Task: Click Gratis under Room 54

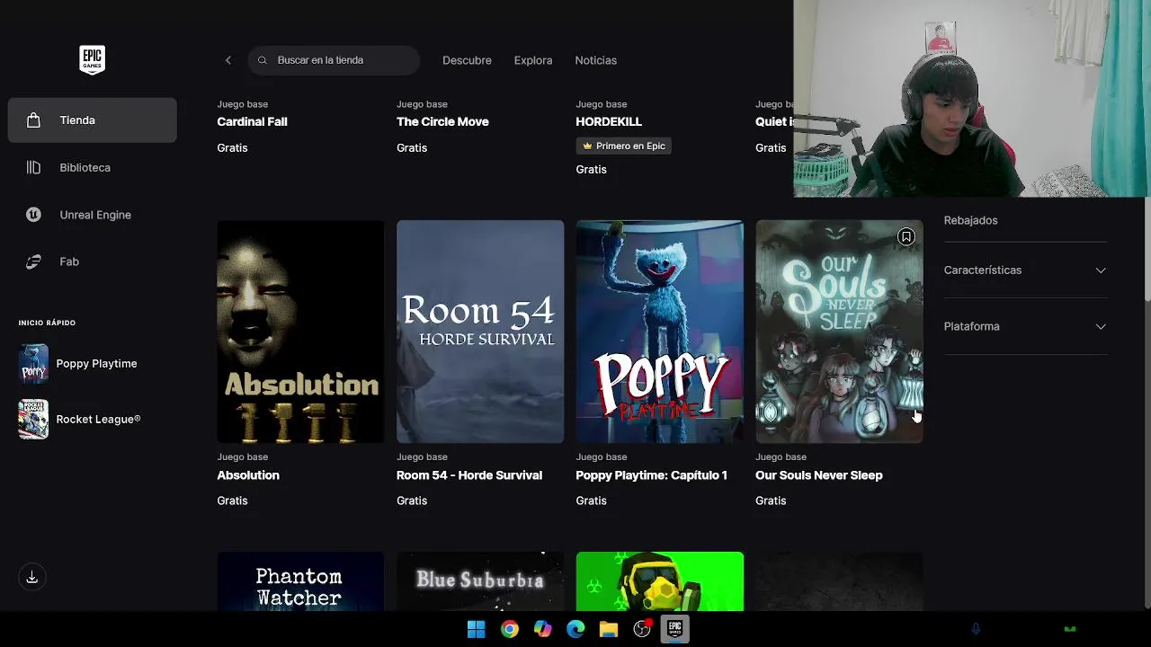Action: [x=412, y=501]
